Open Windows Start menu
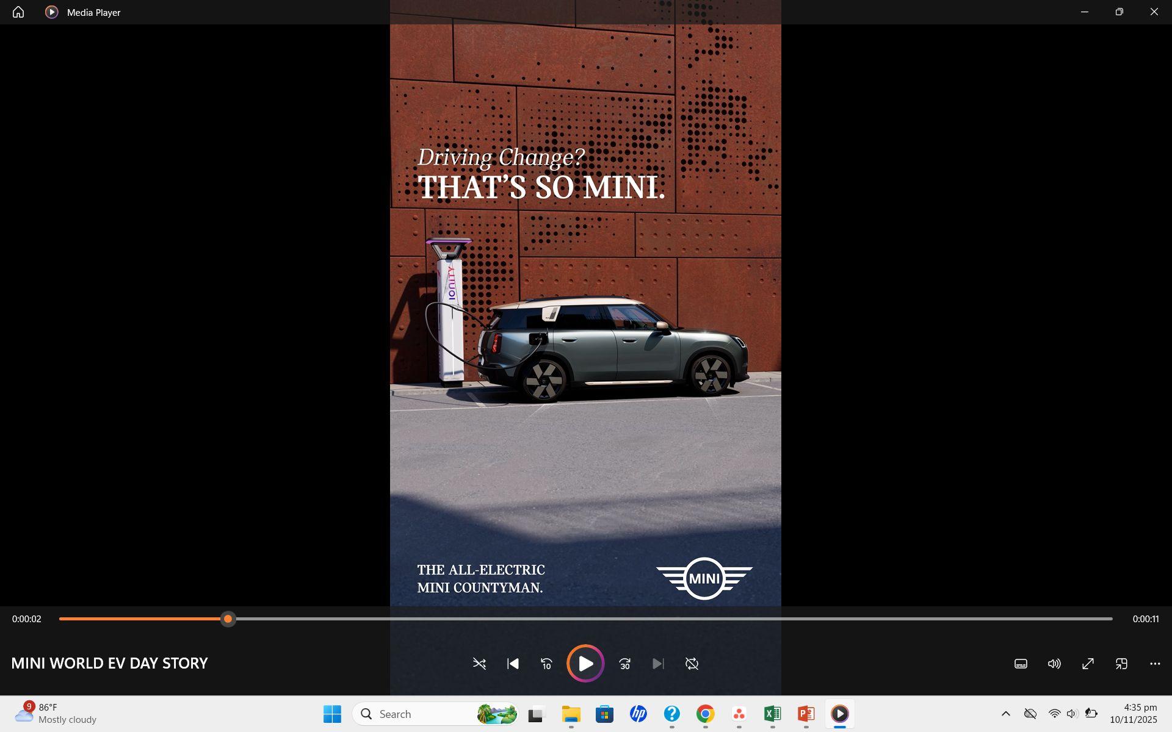 pos(332,714)
